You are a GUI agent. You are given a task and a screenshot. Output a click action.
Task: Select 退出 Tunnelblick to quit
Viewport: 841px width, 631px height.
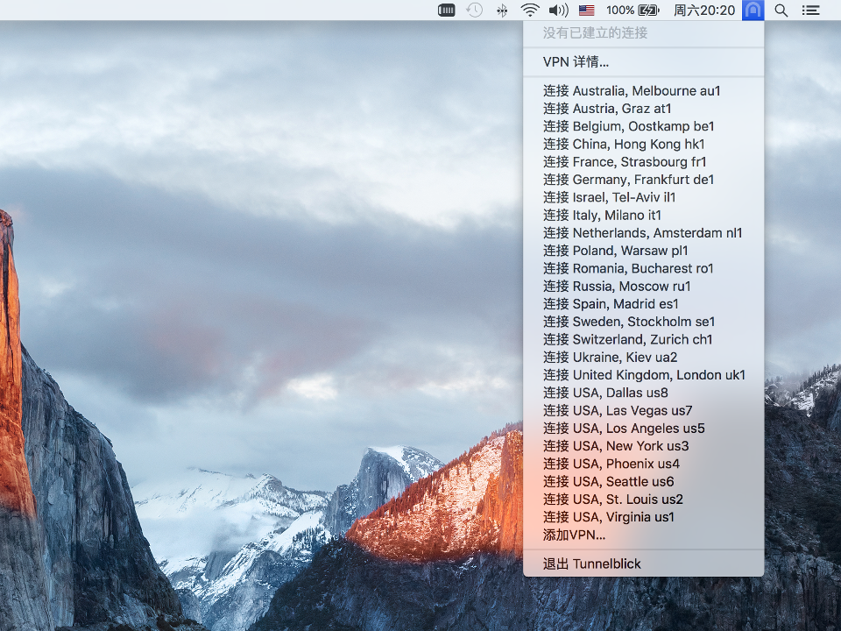pos(644,564)
